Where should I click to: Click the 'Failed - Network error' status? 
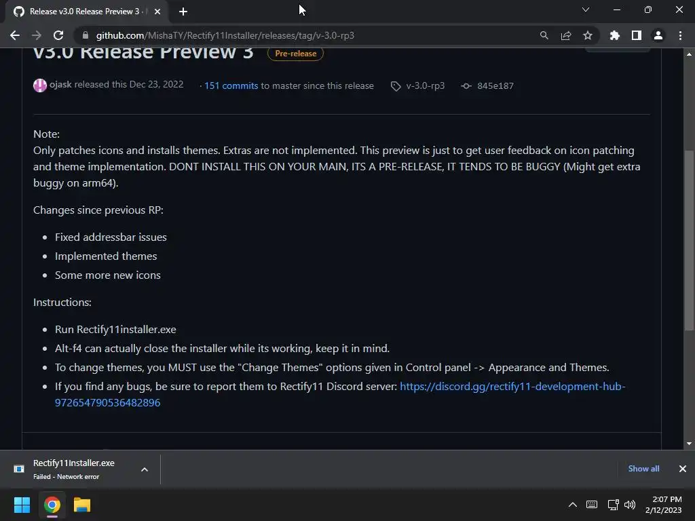[x=66, y=477]
